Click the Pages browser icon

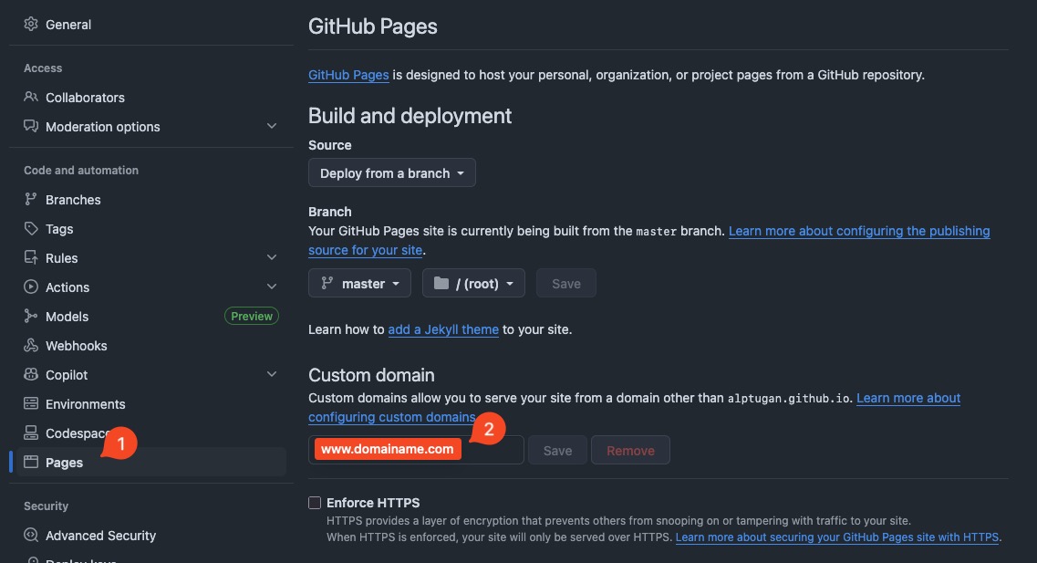pos(30,462)
